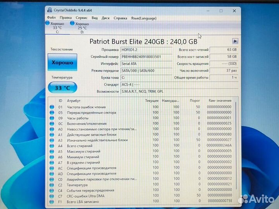Open the Справка menu
This screenshot has width=279, height=209.
click(120, 18)
